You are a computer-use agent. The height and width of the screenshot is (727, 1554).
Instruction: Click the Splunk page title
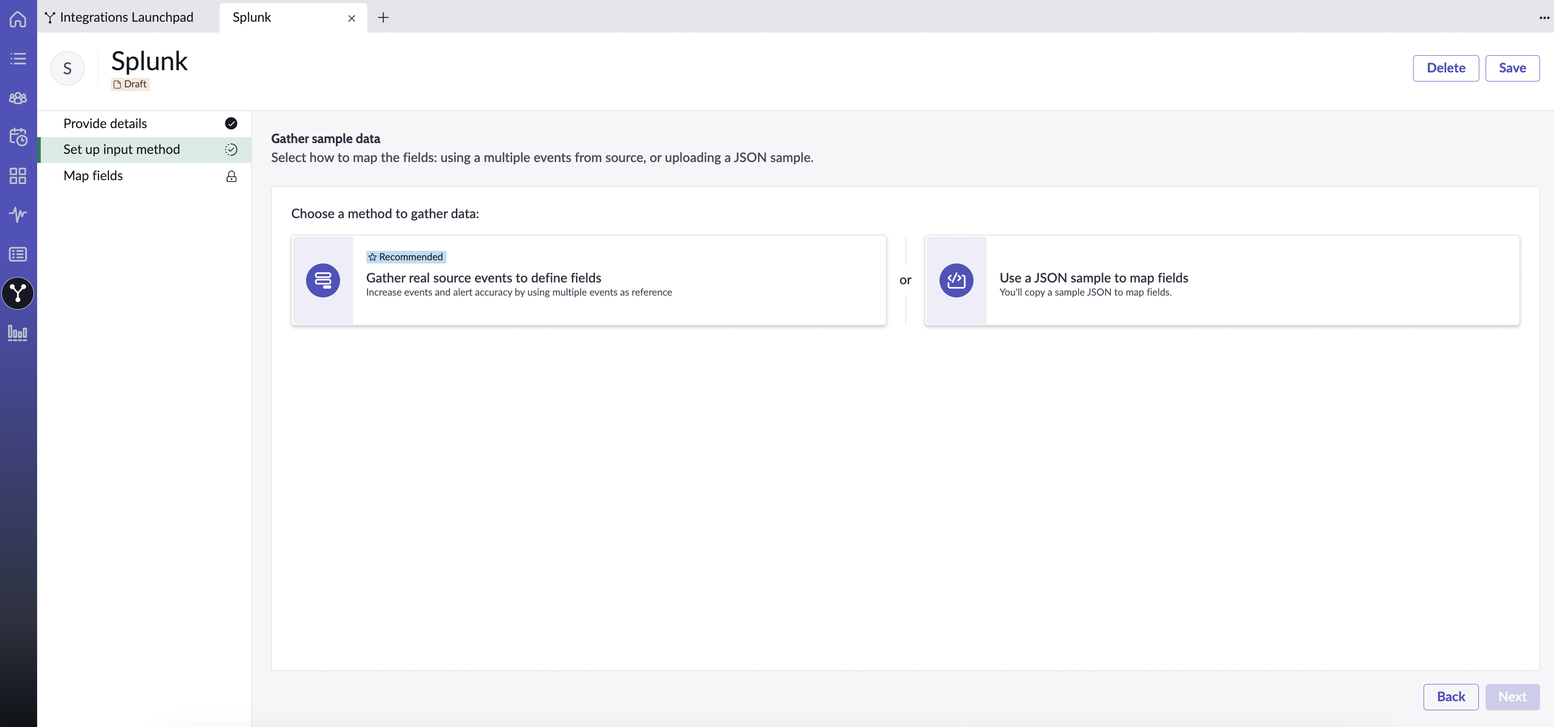coord(149,61)
